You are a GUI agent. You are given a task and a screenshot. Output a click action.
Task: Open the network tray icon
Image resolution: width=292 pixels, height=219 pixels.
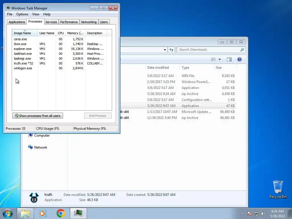click(x=256, y=214)
